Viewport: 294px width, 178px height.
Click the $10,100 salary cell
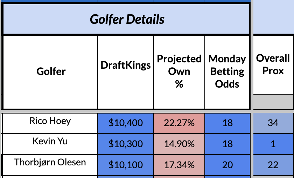[x=126, y=165]
